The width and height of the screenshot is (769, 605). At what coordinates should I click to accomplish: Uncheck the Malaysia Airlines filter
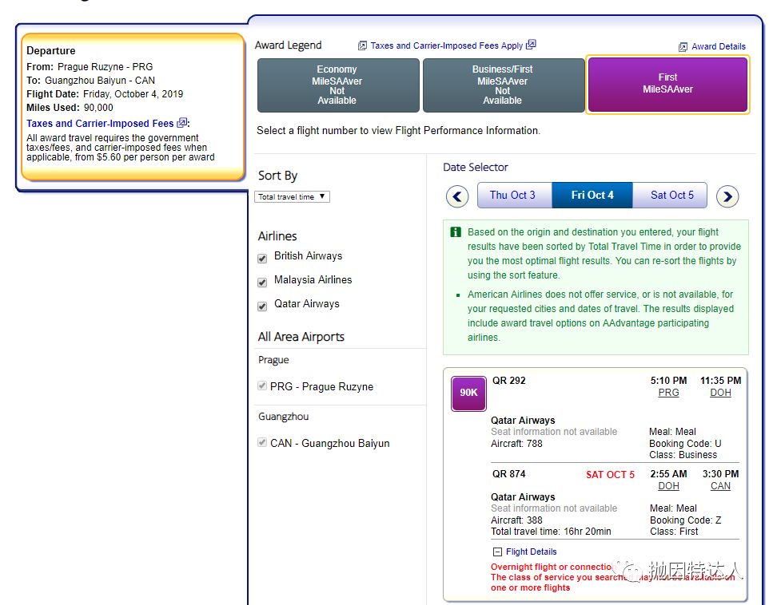(262, 283)
